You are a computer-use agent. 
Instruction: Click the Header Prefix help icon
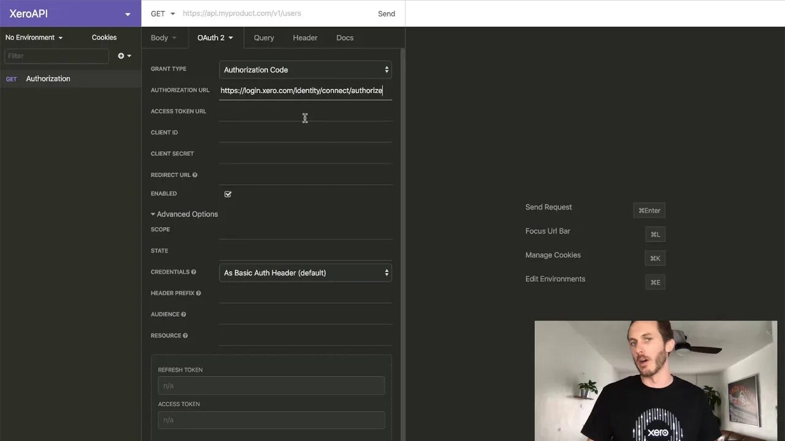coord(198,293)
